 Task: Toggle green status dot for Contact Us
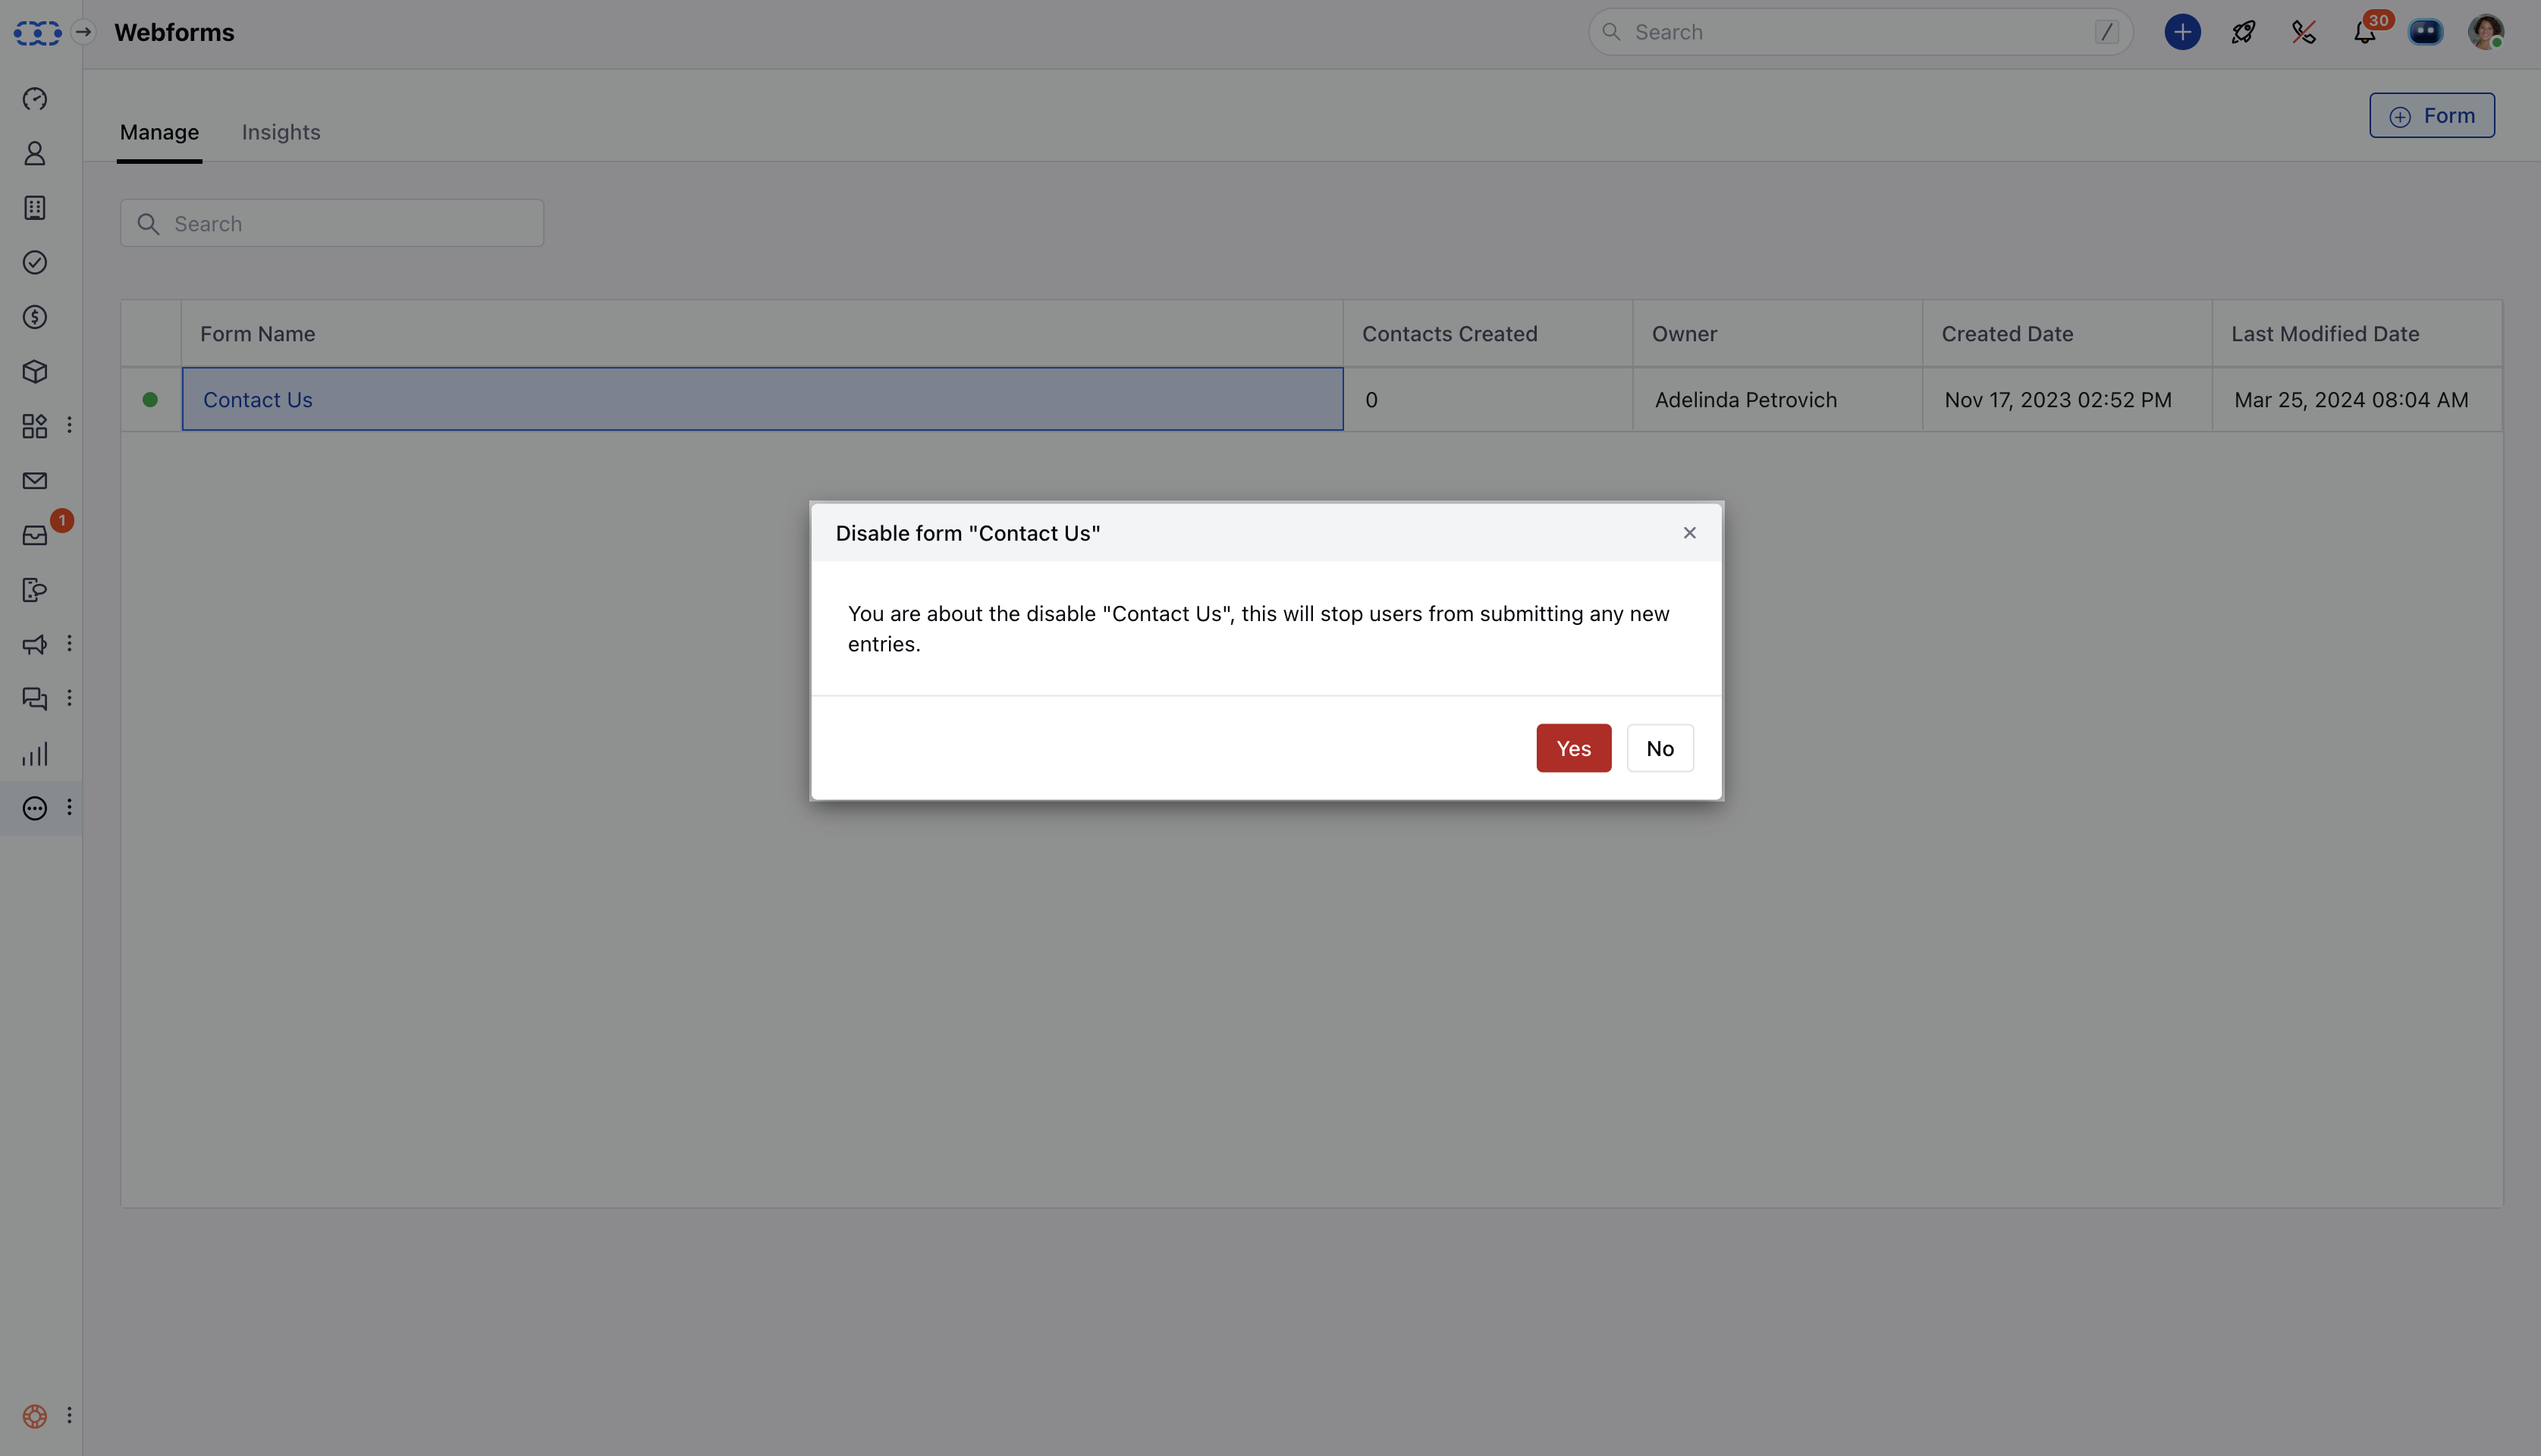150,400
